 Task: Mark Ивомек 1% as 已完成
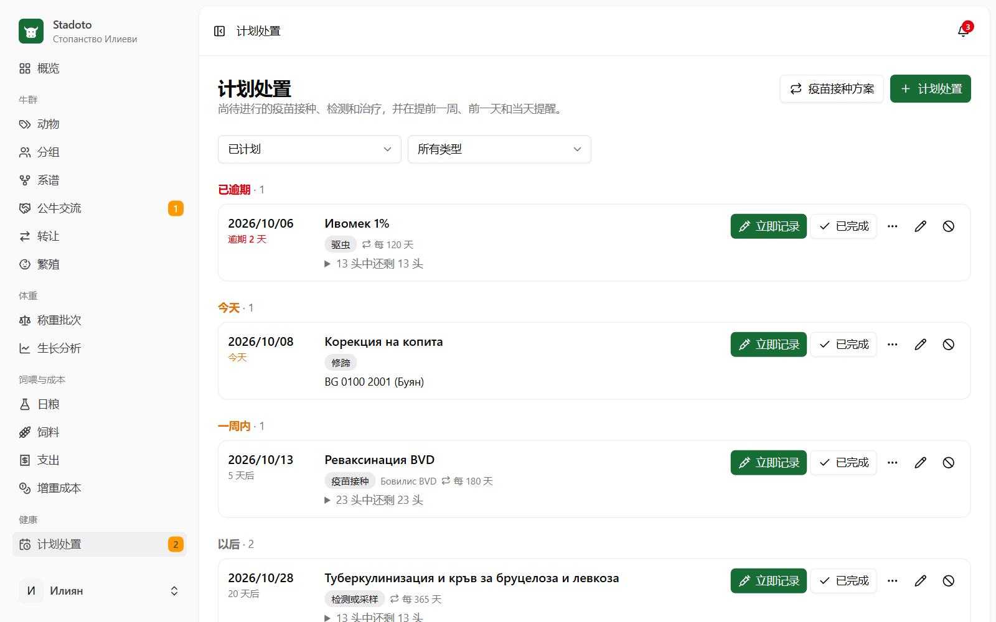(843, 226)
